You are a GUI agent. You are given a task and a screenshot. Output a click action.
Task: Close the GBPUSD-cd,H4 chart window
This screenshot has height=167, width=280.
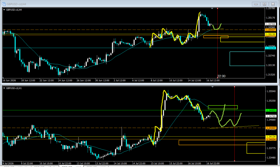[273, 4]
